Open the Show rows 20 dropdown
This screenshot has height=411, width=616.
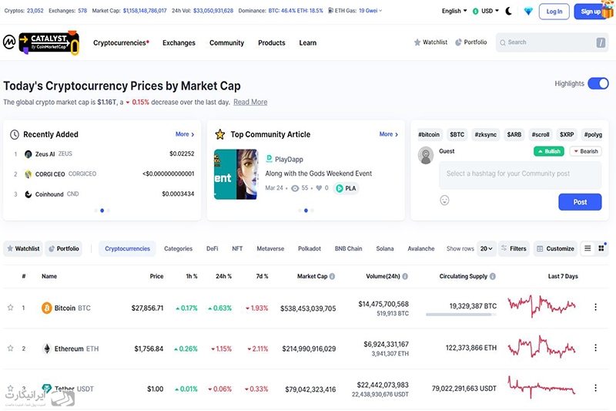(x=487, y=248)
